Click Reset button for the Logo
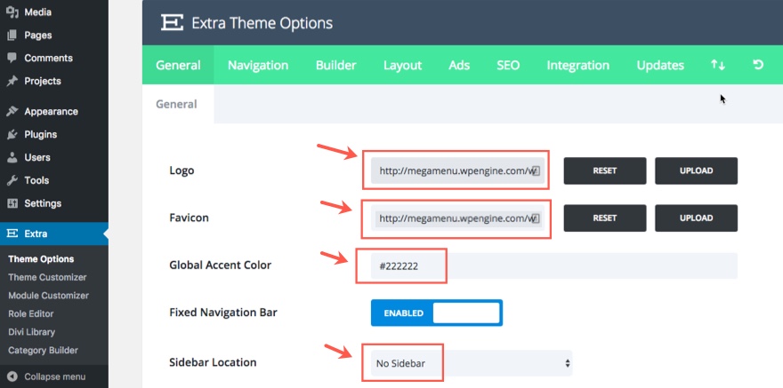The width and height of the screenshot is (783, 388). pyautogui.click(x=605, y=170)
